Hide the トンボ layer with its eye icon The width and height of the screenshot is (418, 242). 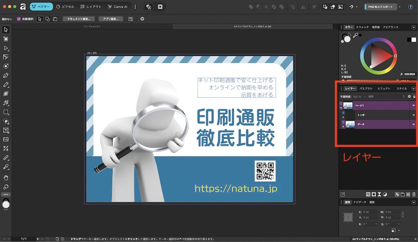pos(414,115)
